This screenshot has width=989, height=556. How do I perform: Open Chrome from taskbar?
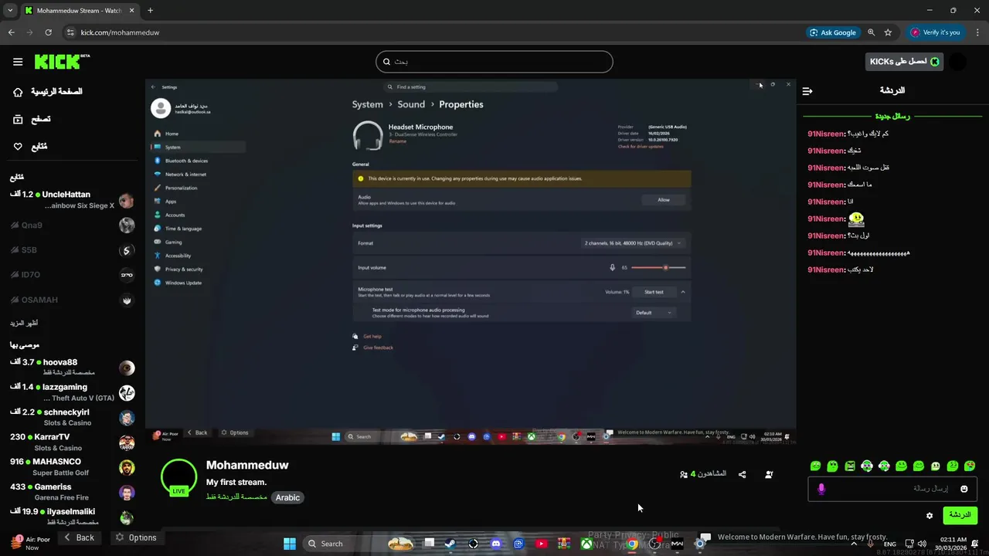(x=632, y=544)
